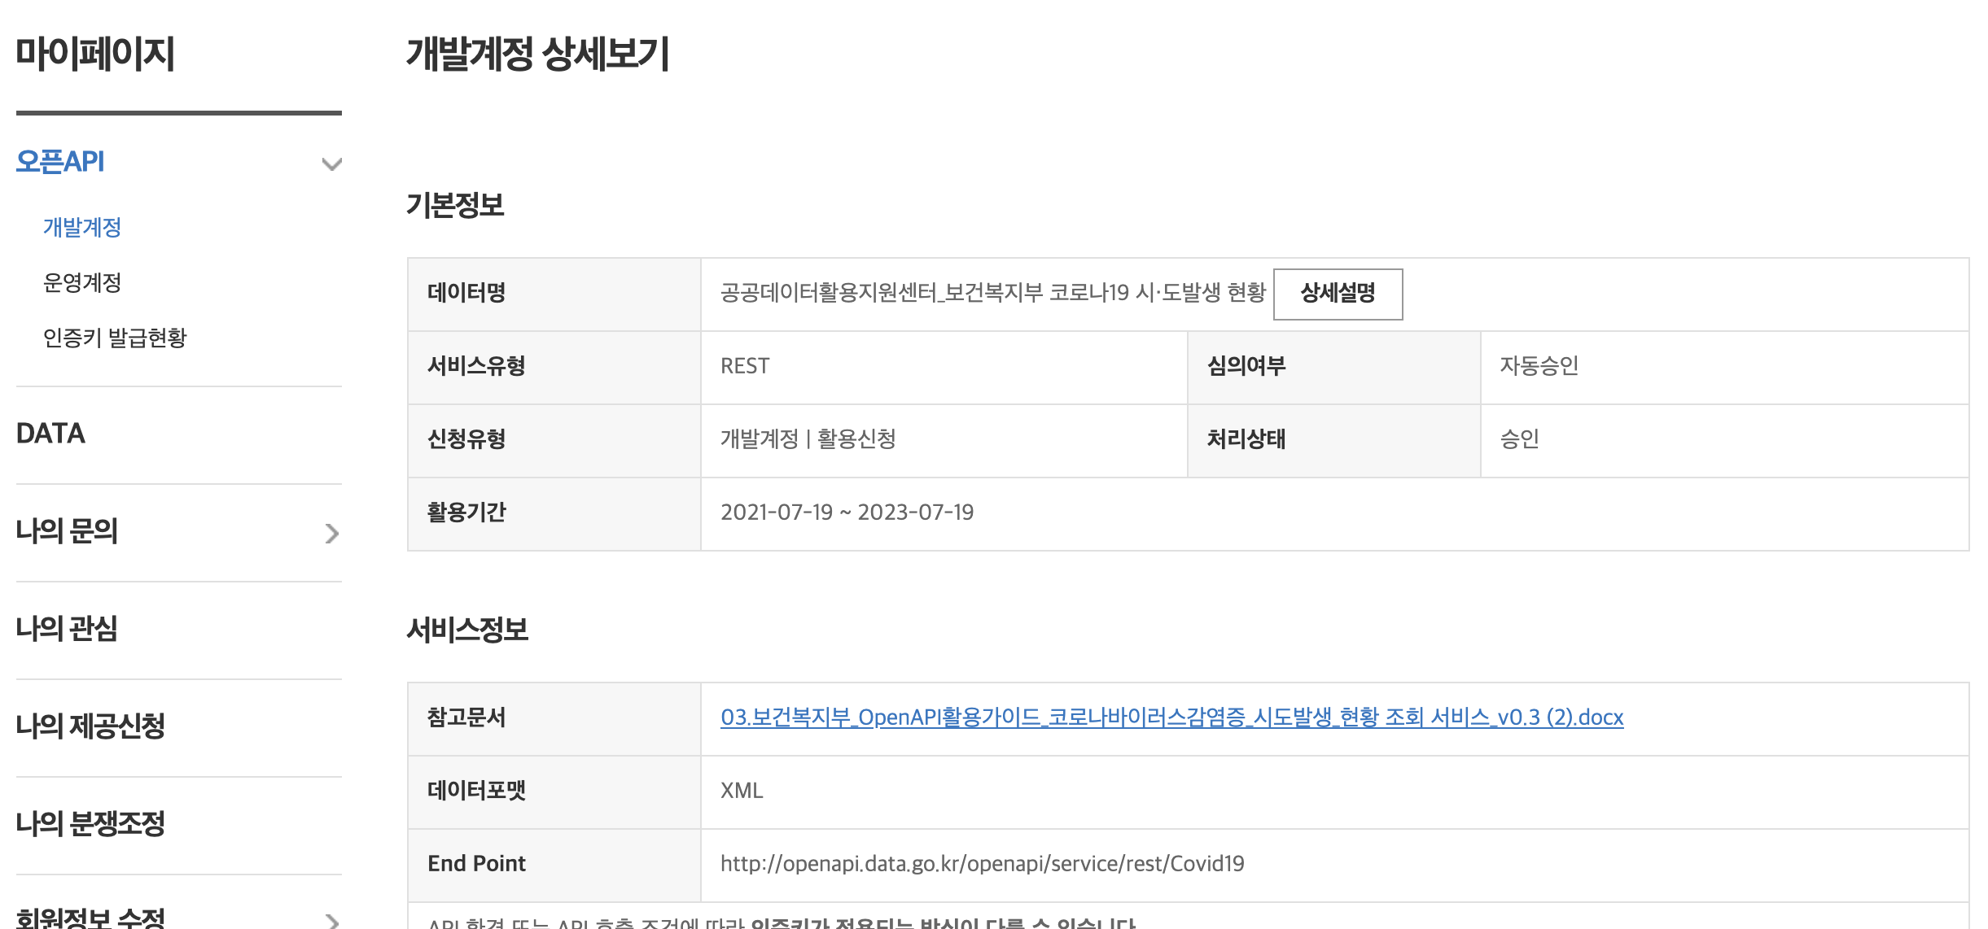Open 나의 문의 section
Viewport: 1988px width, 929px height.
click(67, 531)
